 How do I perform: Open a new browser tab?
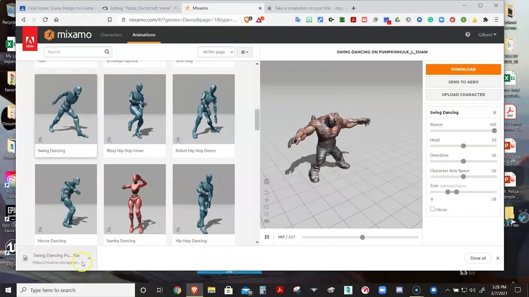pyautogui.click(x=353, y=8)
